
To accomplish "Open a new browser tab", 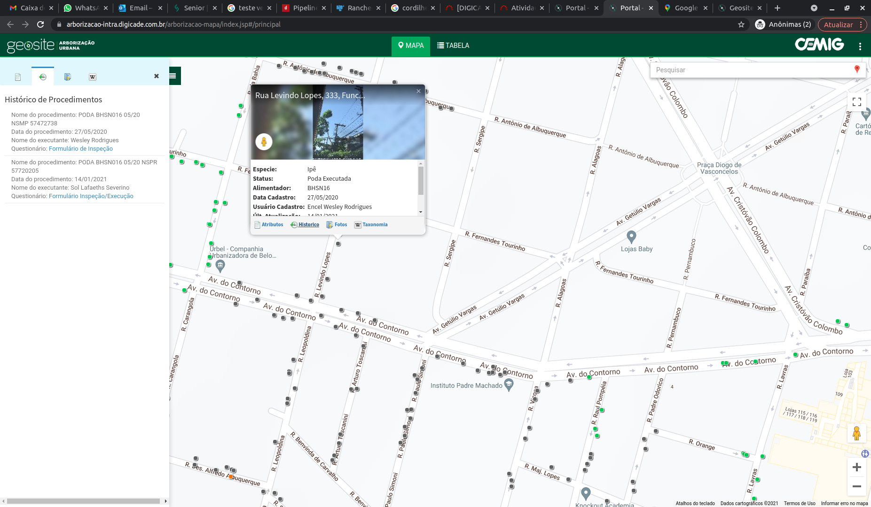I will (x=777, y=8).
